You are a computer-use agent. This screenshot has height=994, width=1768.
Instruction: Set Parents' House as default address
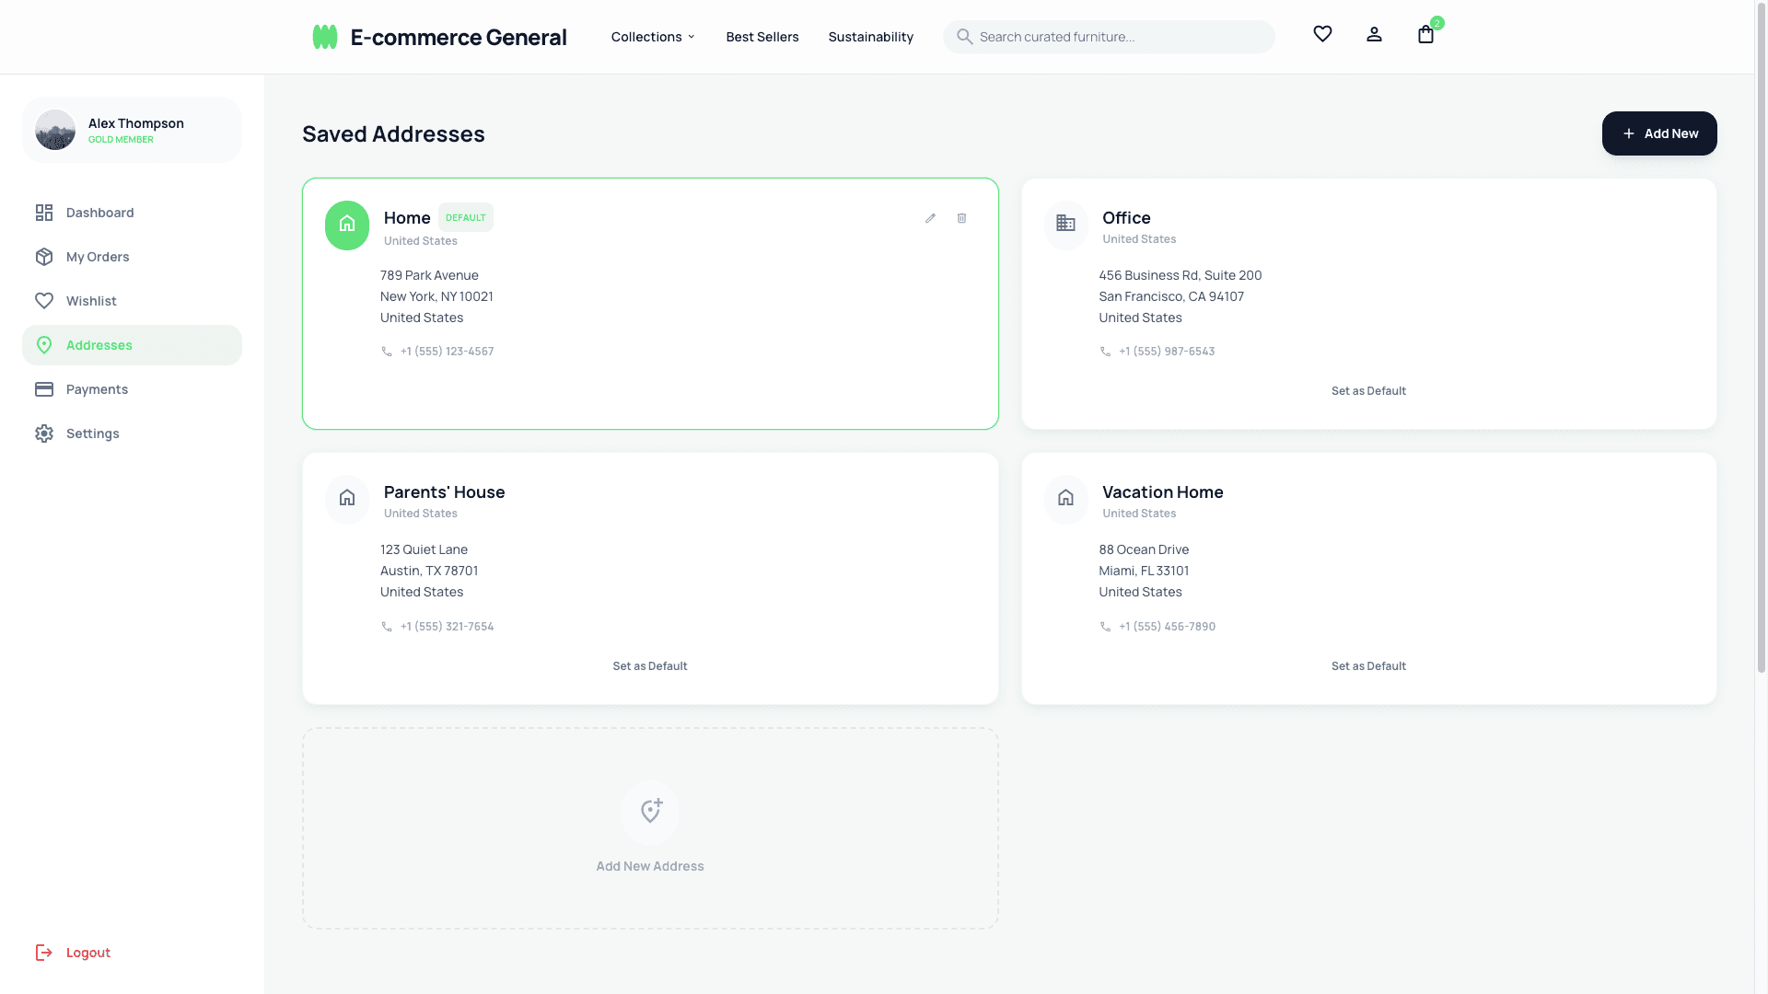tap(649, 665)
